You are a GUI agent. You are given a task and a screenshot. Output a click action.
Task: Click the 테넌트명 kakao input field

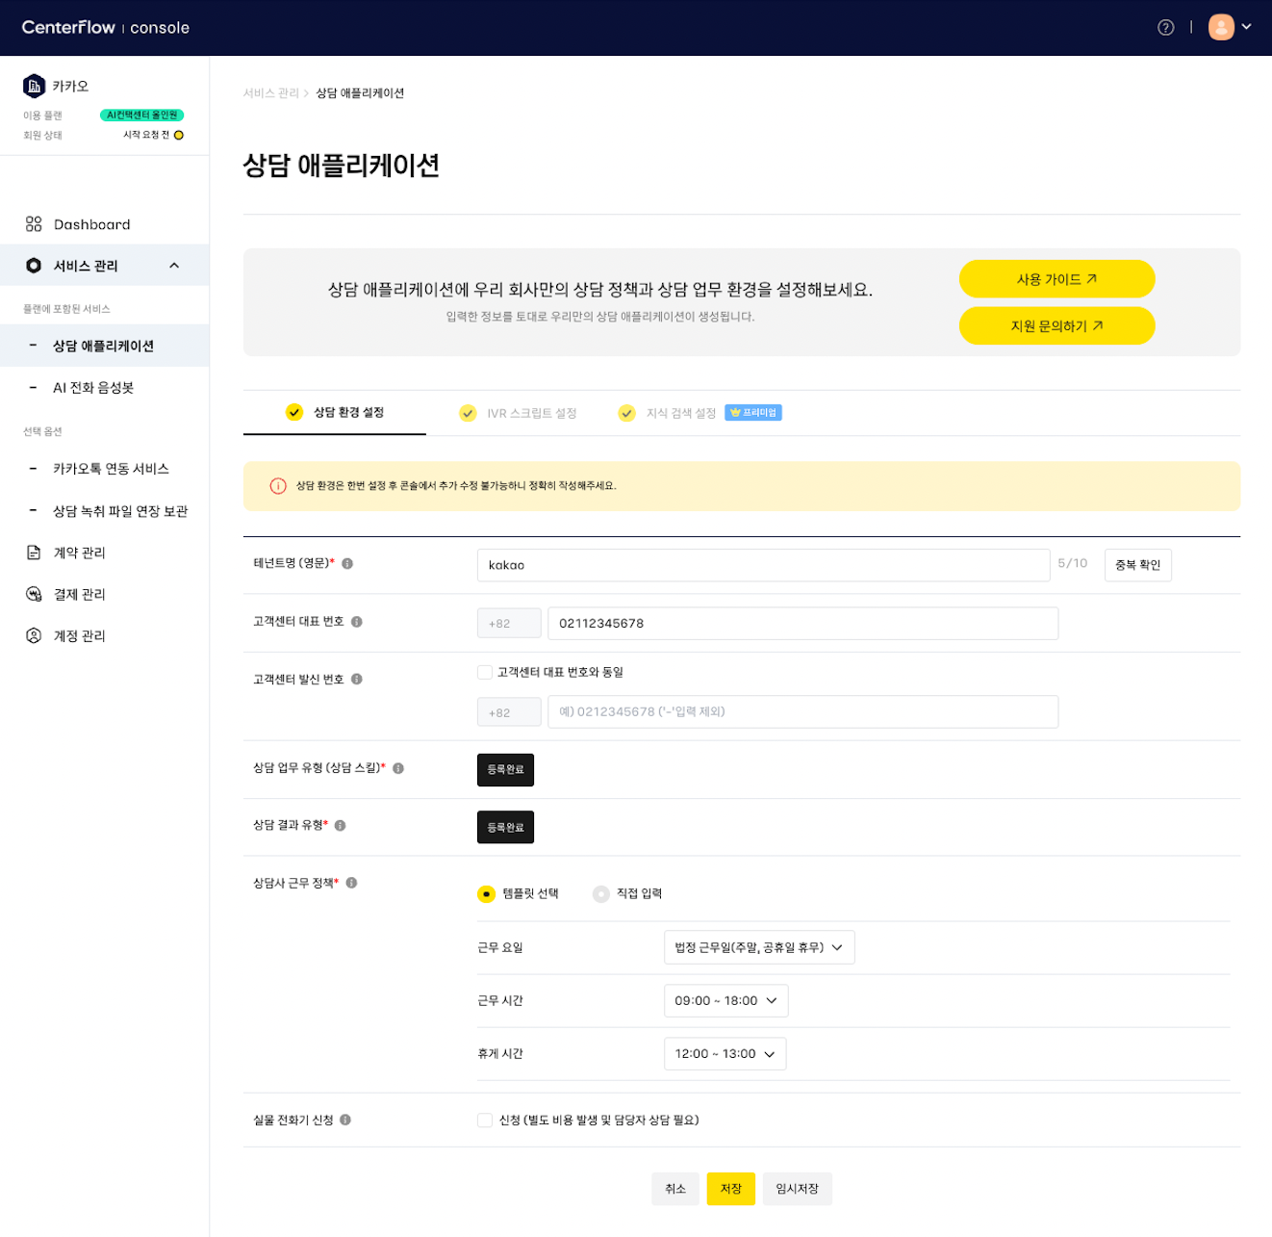762,565
